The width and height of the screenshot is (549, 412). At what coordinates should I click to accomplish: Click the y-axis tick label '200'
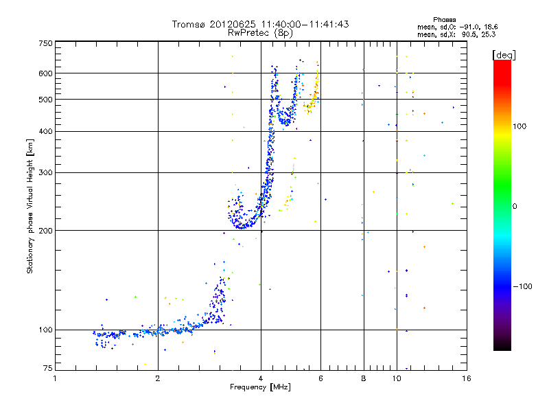pos(45,231)
